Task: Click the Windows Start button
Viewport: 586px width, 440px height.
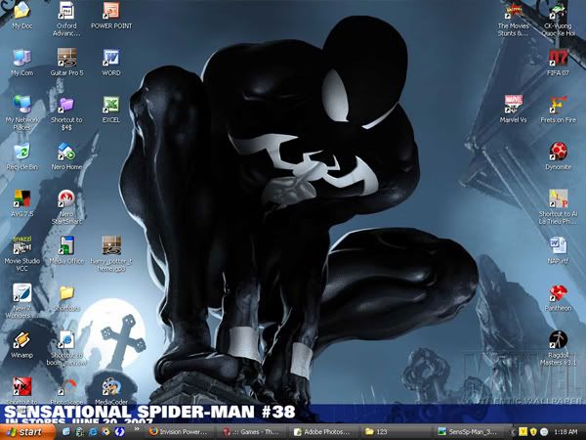Action: coord(23,431)
